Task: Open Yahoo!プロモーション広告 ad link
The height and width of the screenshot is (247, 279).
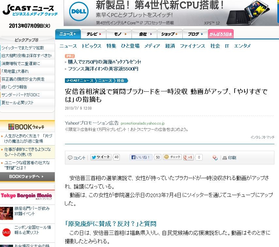Action: click(92, 123)
